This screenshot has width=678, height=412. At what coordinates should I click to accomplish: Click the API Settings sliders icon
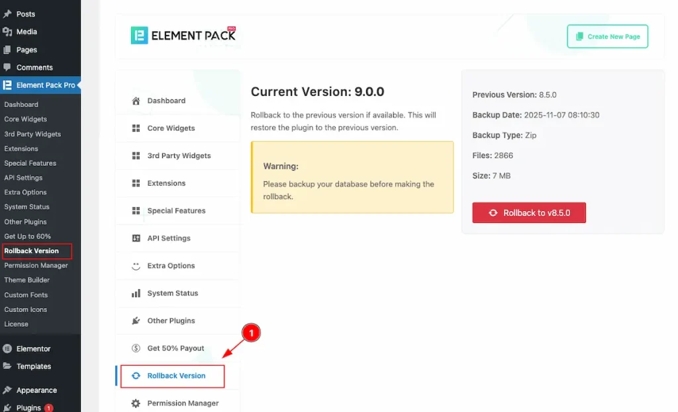click(136, 238)
